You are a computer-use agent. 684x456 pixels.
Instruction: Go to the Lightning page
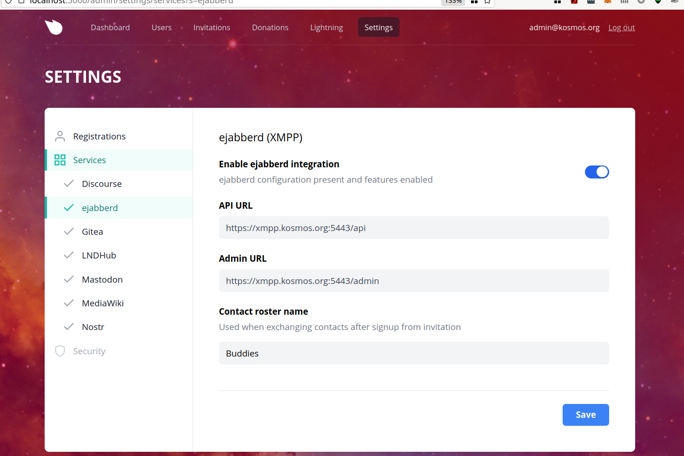326,27
